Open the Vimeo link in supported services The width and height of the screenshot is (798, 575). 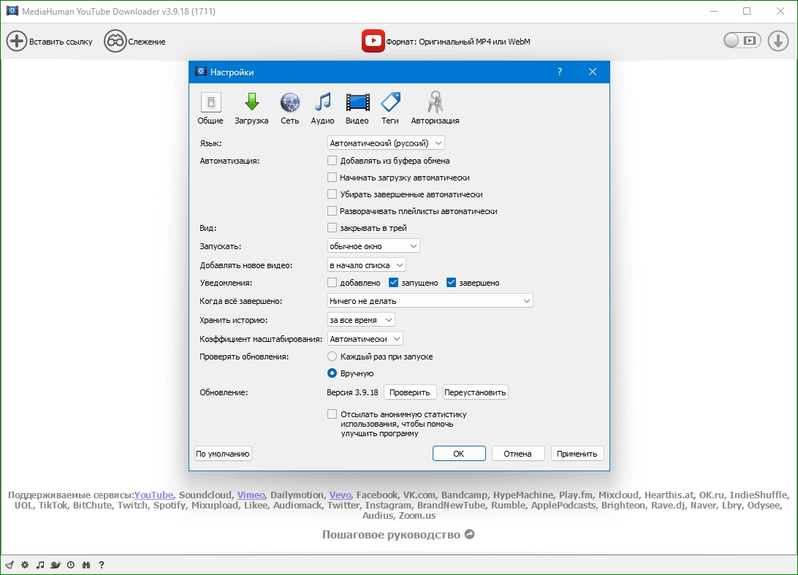point(251,495)
